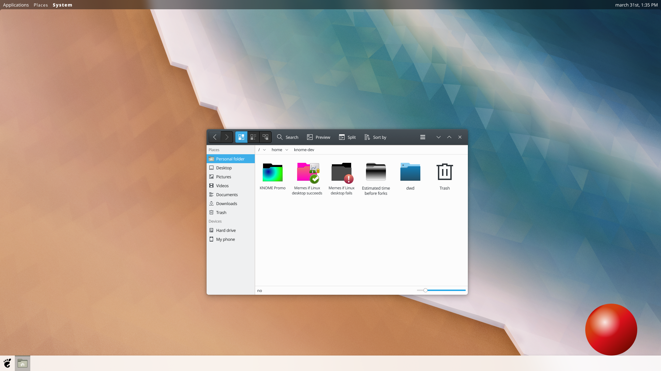This screenshot has height=371, width=661.
Task: Open Downloads in the sidebar
Action: [x=231, y=203]
